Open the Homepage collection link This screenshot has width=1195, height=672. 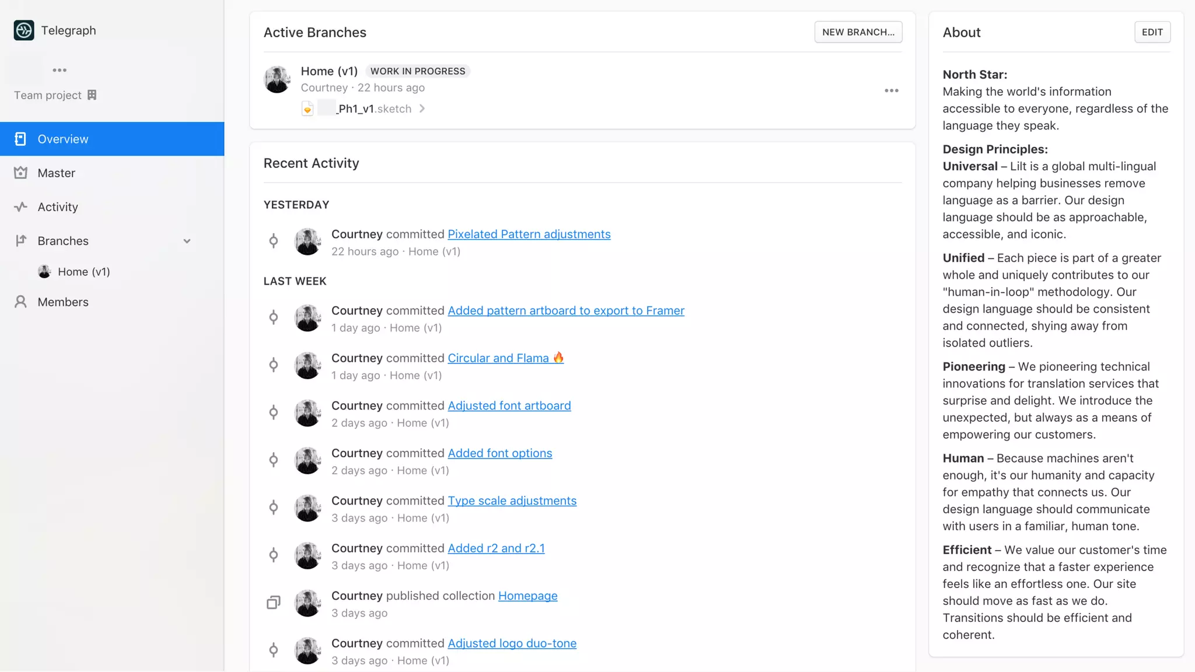[x=527, y=596]
